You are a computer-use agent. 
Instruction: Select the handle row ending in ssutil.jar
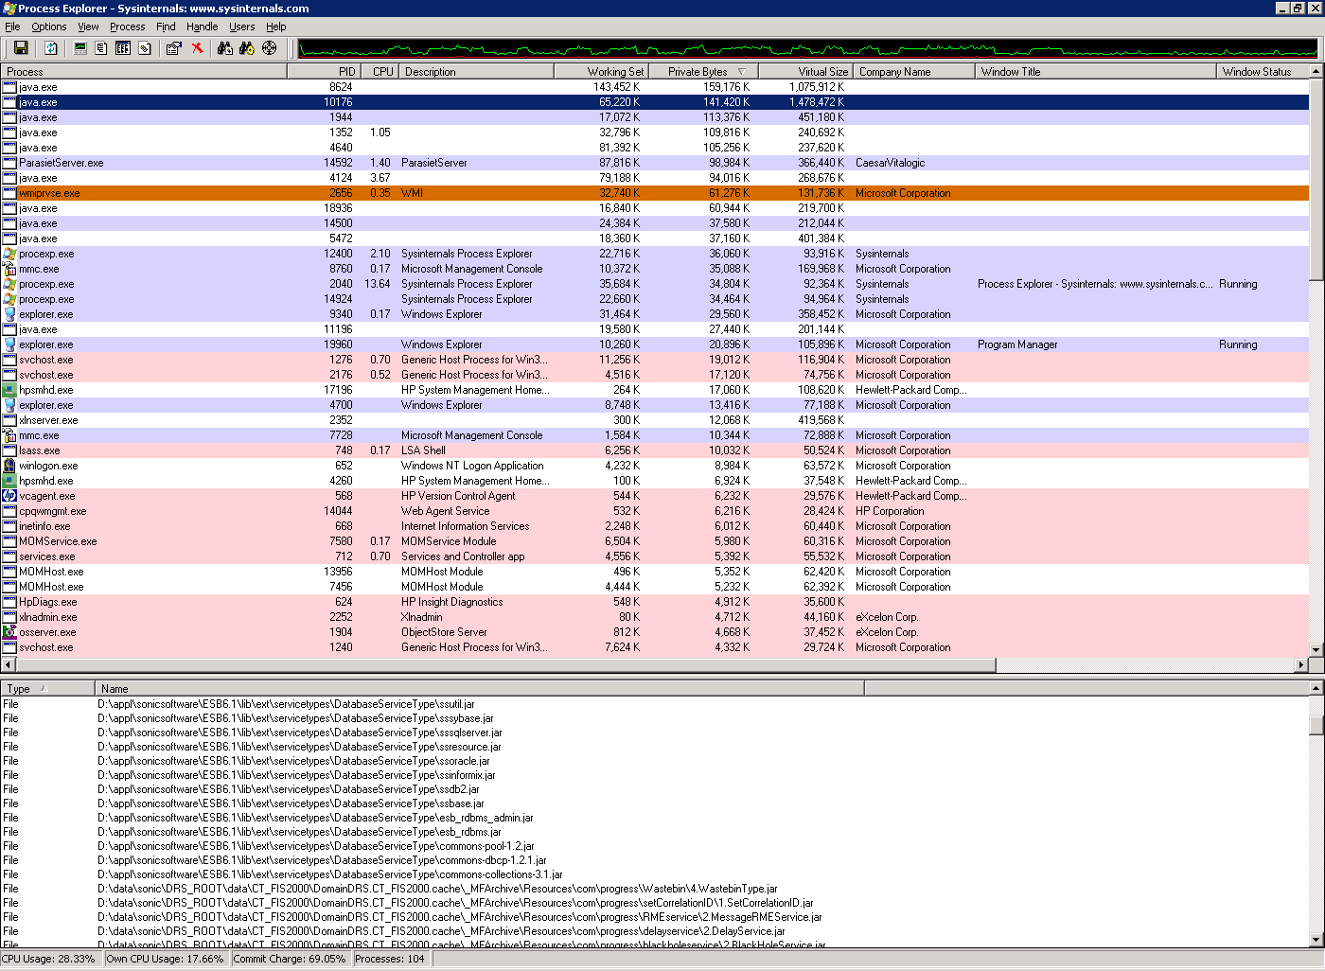click(x=655, y=704)
